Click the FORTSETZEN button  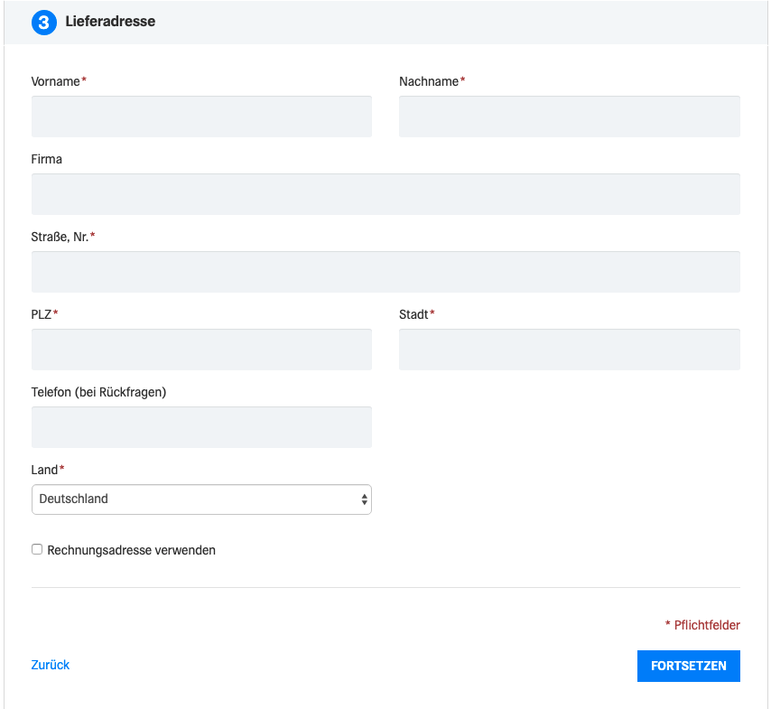(x=688, y=666)
